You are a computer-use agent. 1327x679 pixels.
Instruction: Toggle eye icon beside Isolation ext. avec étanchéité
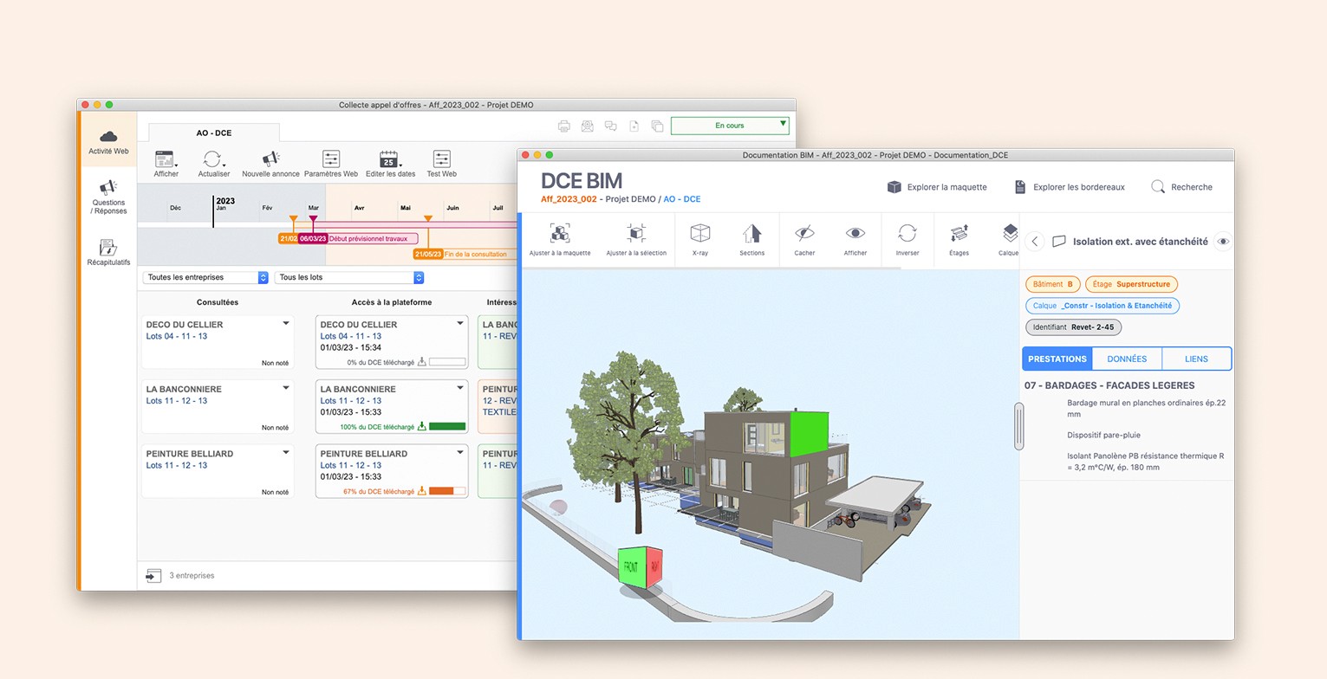pos(1223,242)
